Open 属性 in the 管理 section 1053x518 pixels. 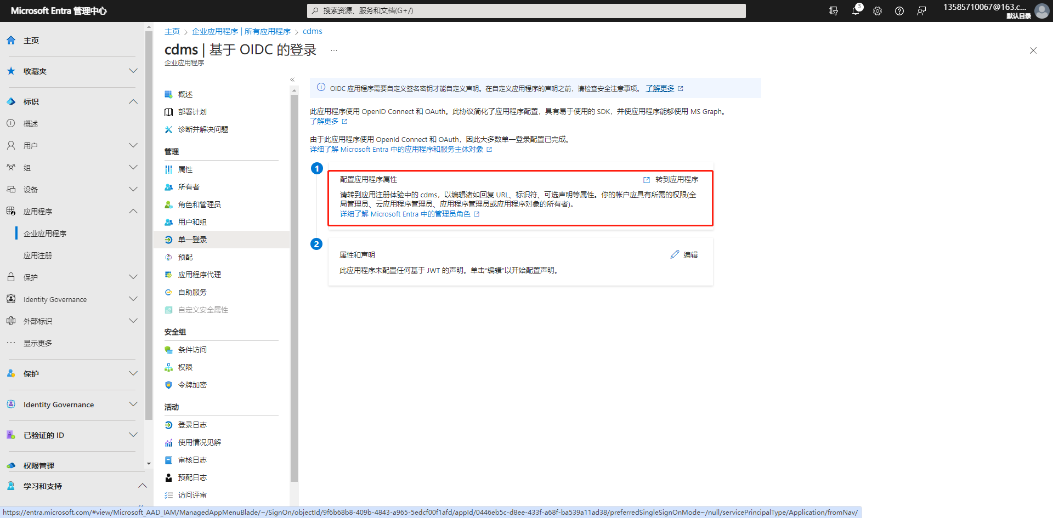point(185,169)
